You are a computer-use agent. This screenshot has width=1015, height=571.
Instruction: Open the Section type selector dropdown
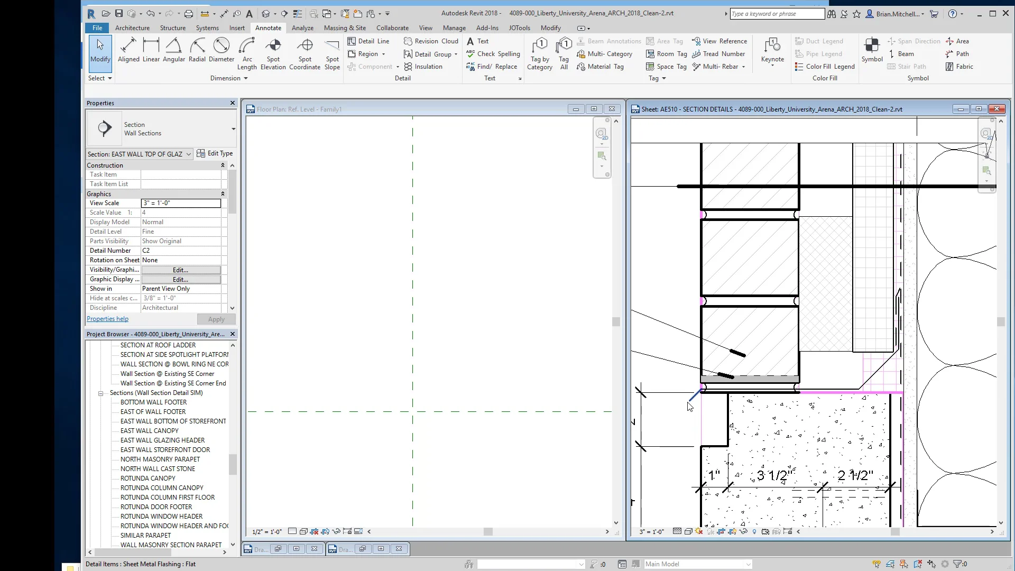click(189, 154)
